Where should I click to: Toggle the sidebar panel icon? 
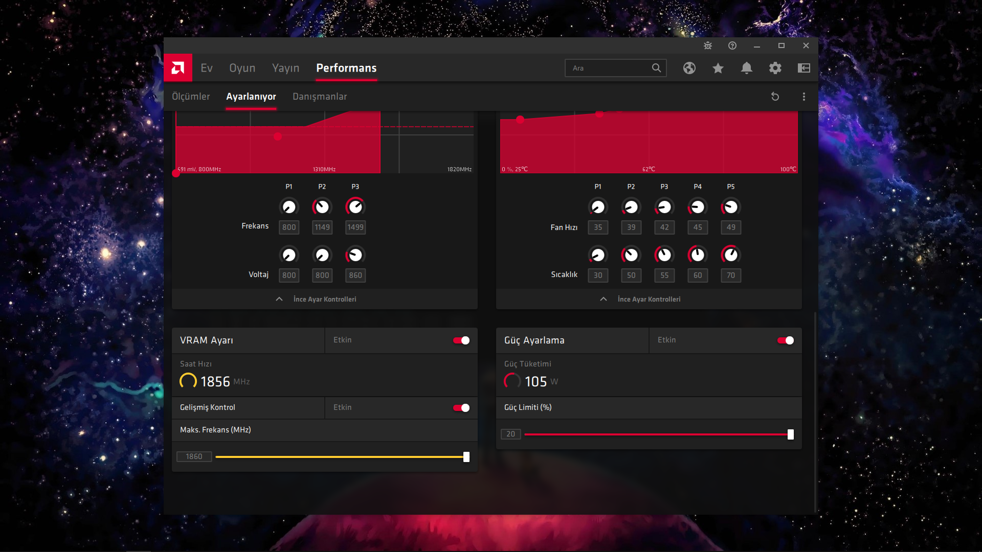pos(804,68)
